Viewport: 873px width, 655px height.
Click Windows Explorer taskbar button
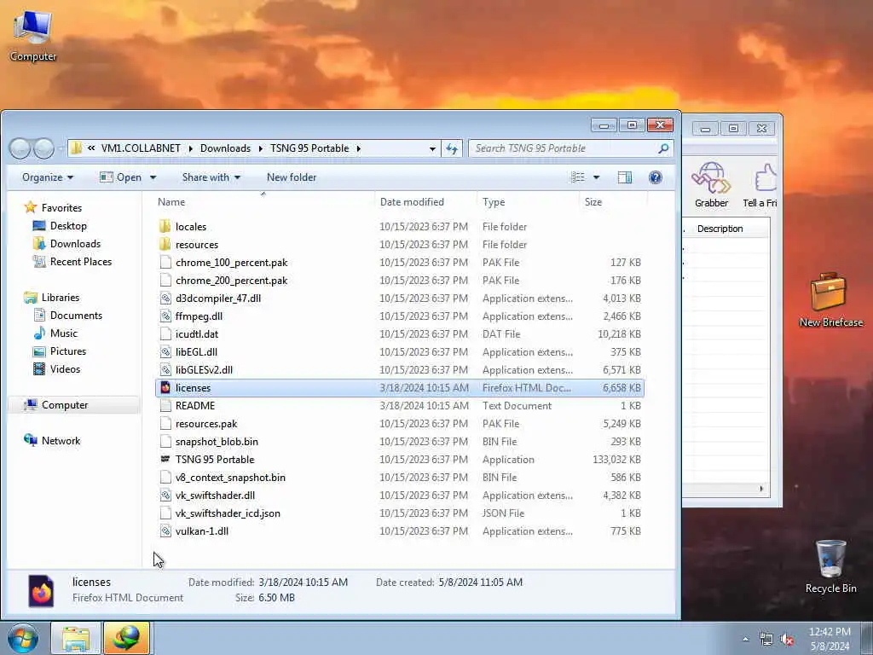click(76, 638)
